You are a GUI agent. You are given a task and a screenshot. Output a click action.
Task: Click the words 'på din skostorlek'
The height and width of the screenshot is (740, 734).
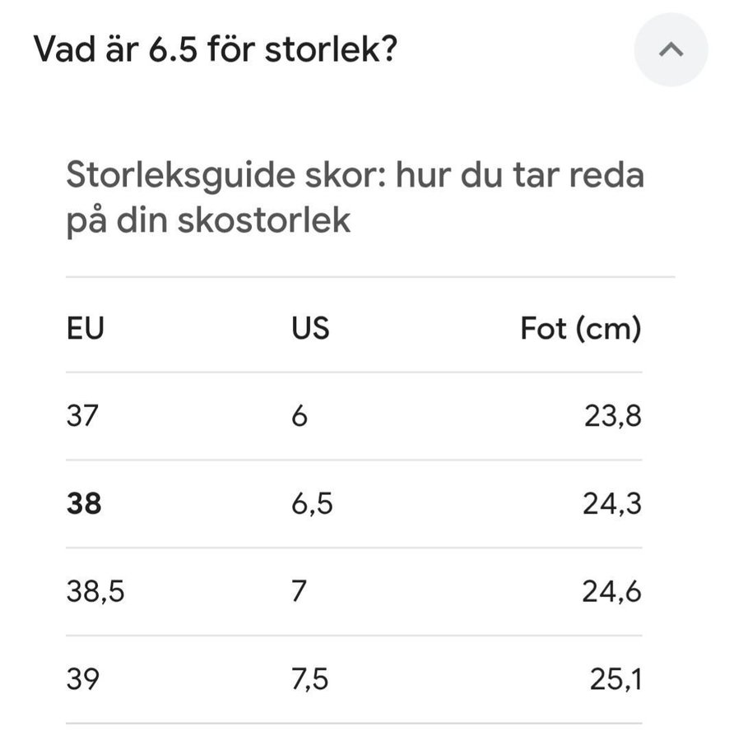pyautogui.click(x=208, y=220)
